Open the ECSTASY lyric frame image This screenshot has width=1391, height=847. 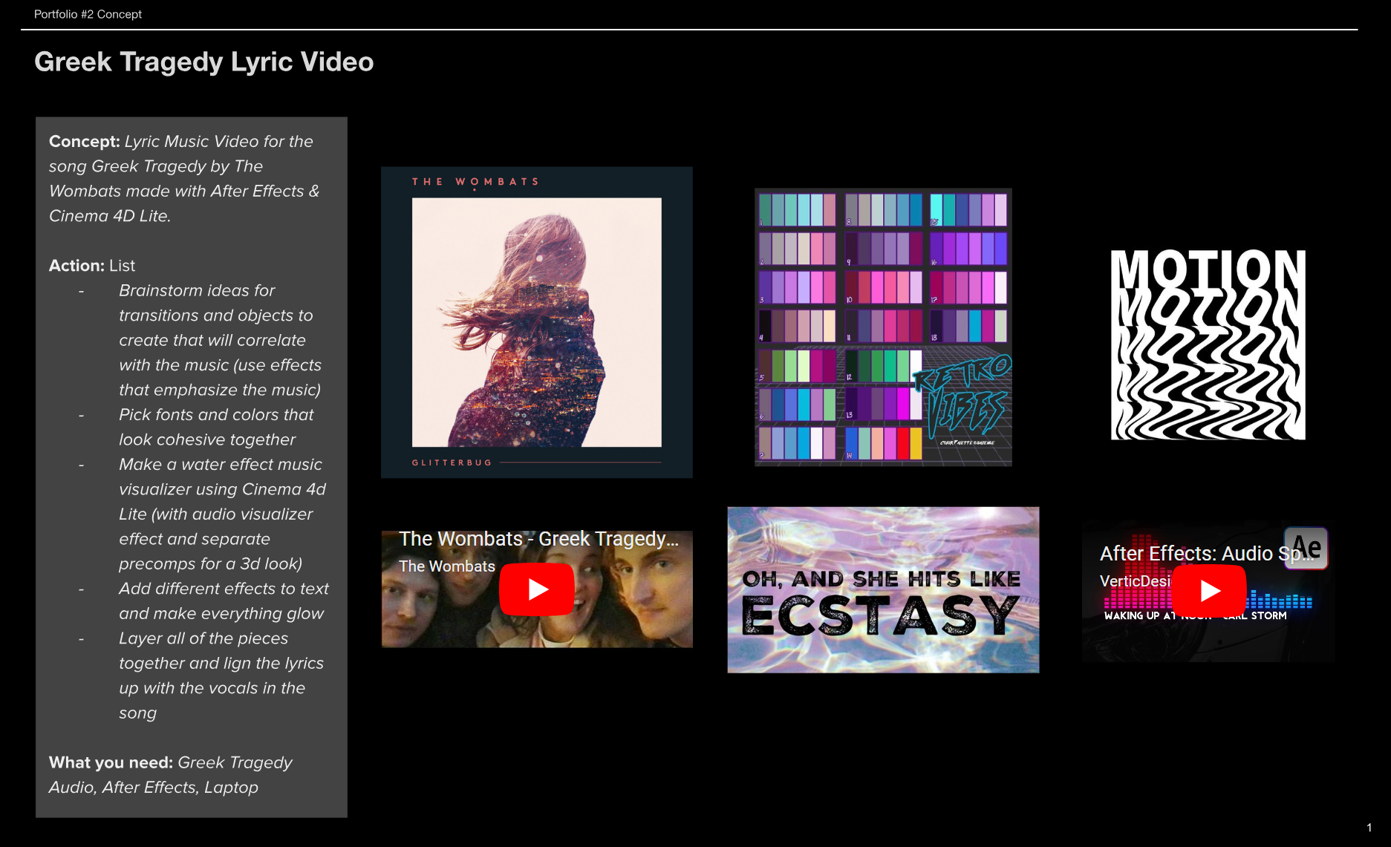(x=883, y=590)
